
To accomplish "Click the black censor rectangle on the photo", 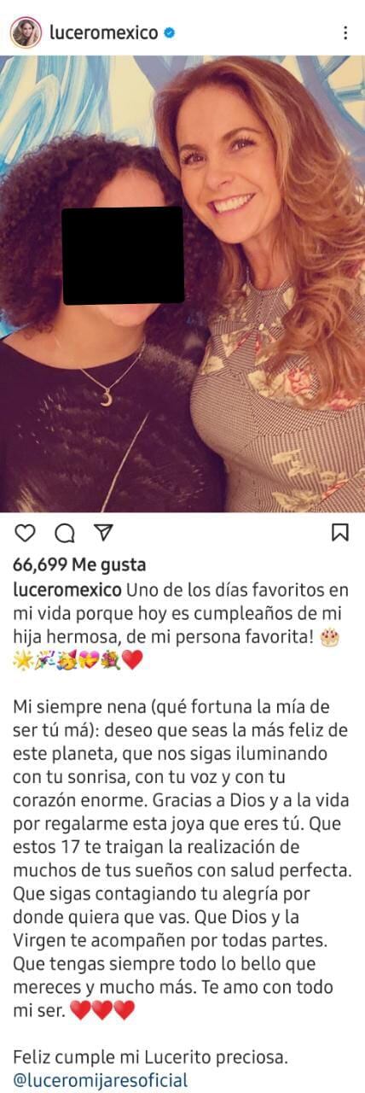I will pos(123,254).
